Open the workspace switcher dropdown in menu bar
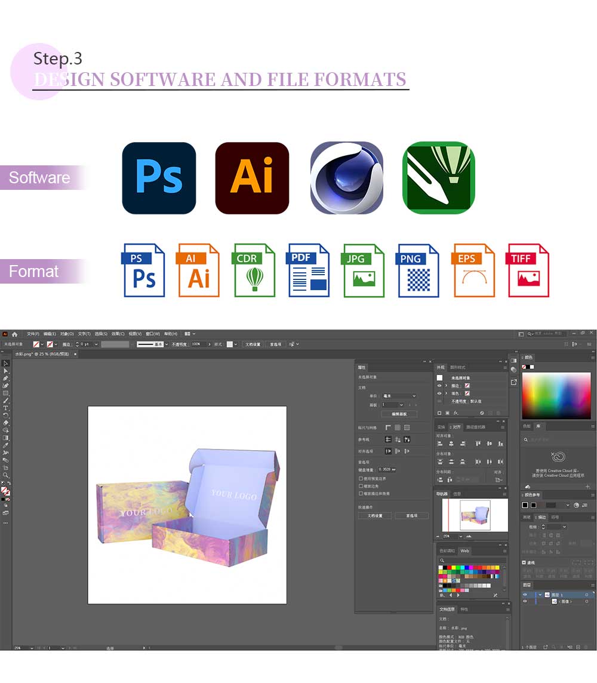 [189, 334]
